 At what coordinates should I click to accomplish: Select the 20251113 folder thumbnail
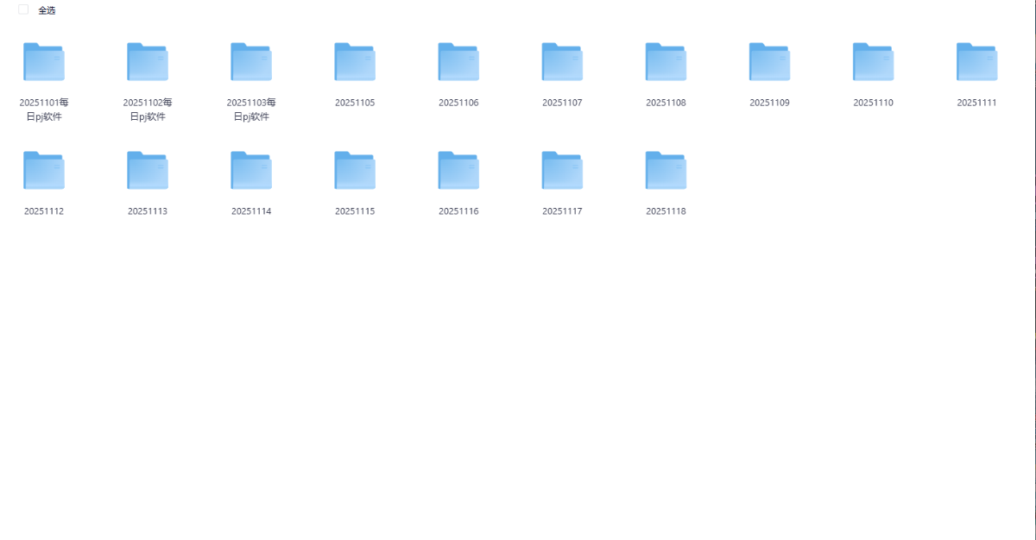click(148, 171)
